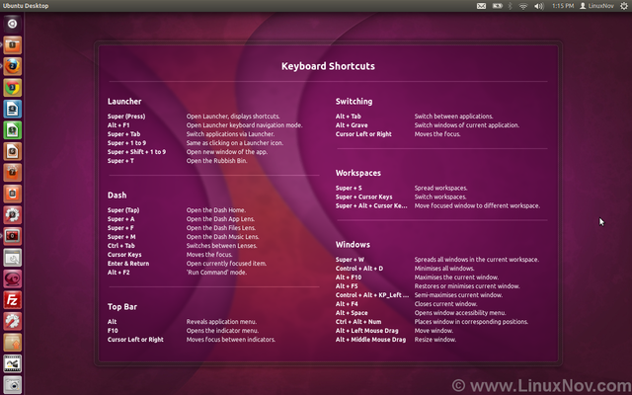Click the 'F10' shortcut text
Screen dimensions: 632x395
[113, 331]
